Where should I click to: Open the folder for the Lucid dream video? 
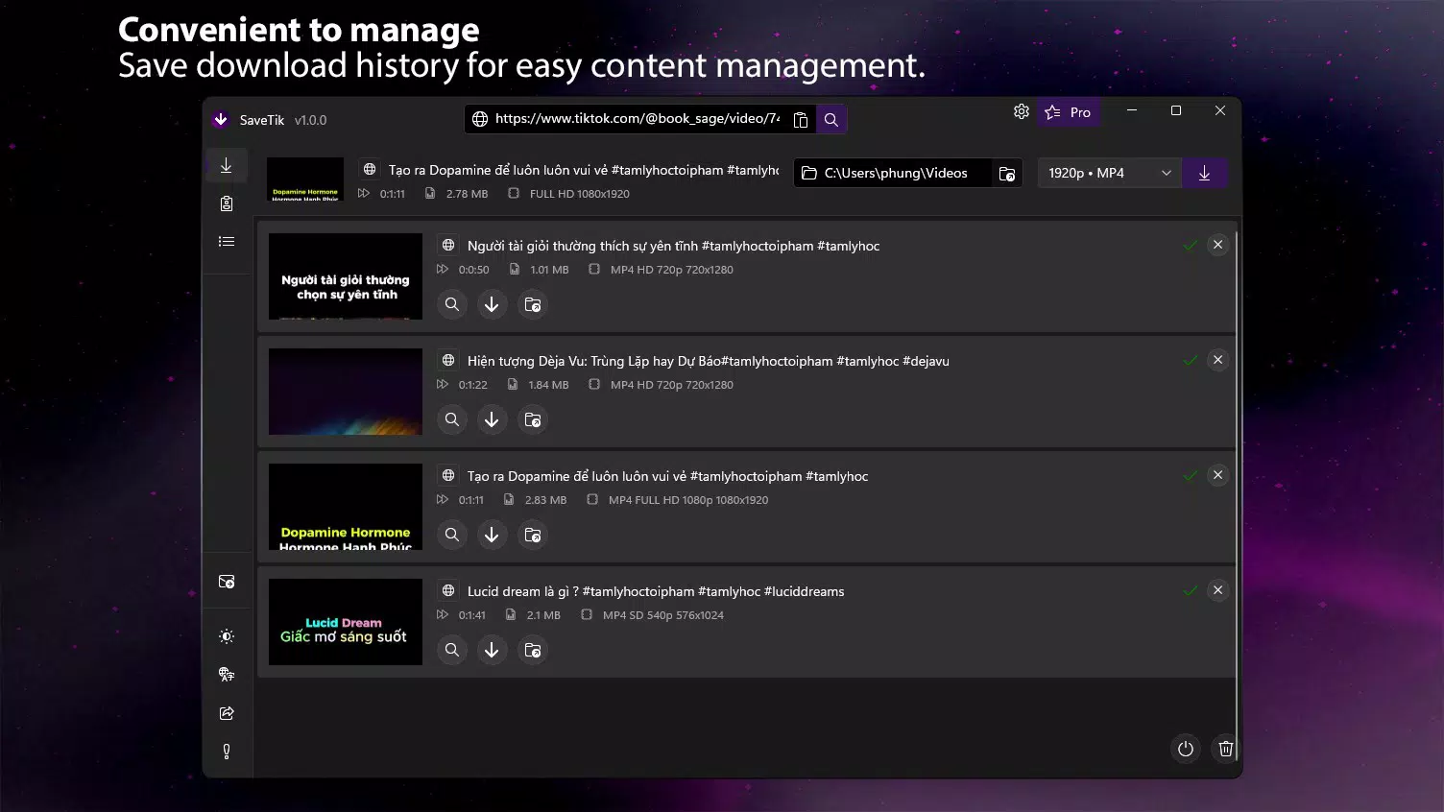pos(532,650)
